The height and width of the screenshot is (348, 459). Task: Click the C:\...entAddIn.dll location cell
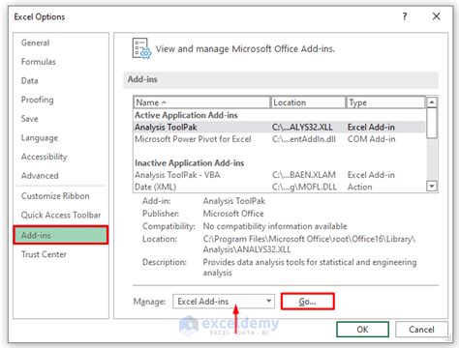pyautogui.click(x=304, y=139)
